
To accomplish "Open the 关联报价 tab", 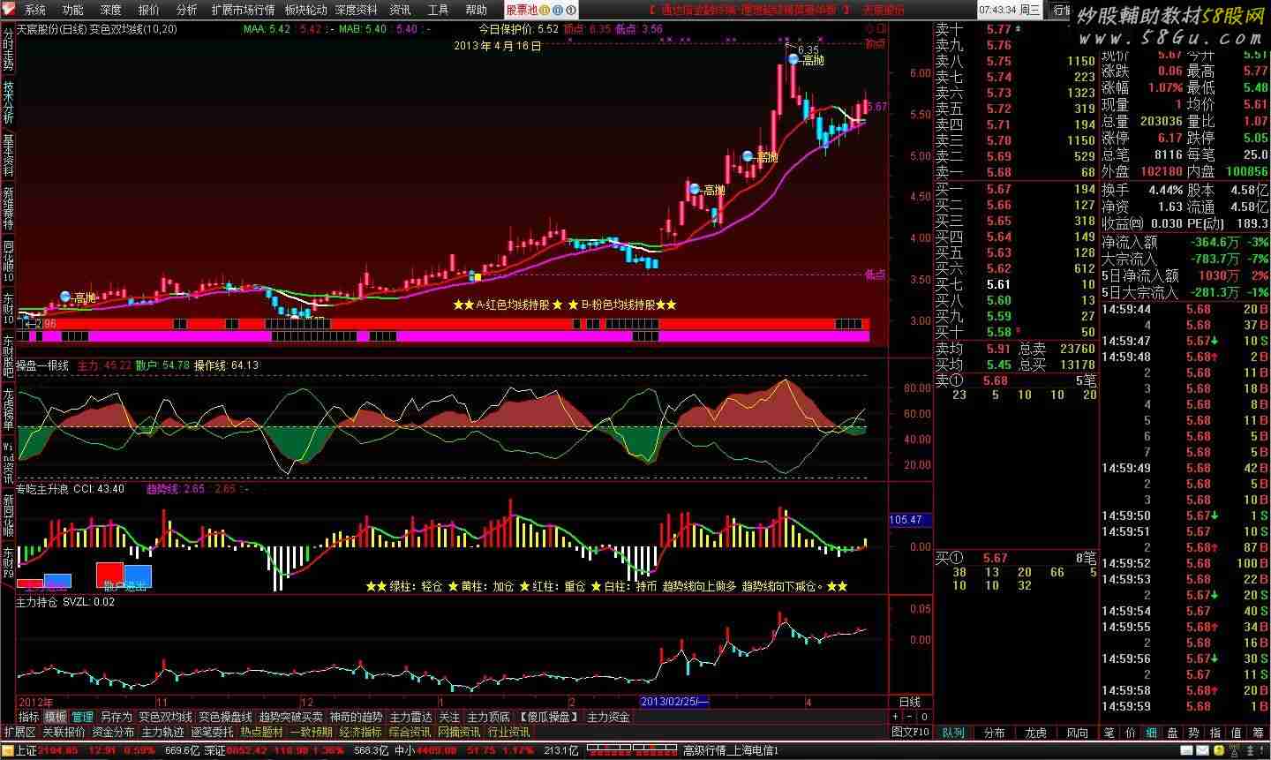I will coord(64,732).
